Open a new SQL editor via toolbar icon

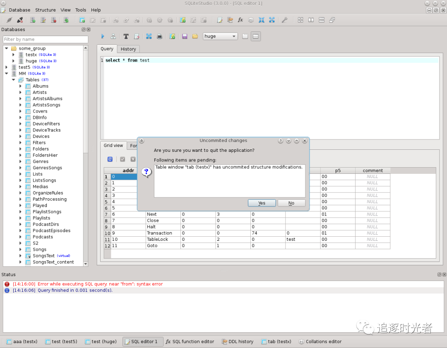point(220,20)
